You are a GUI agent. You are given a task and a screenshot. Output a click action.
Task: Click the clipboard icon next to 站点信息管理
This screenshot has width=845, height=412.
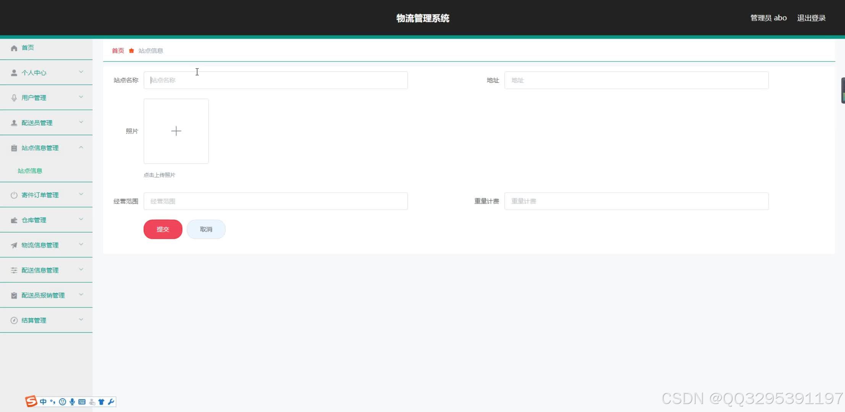pos(14,148)
